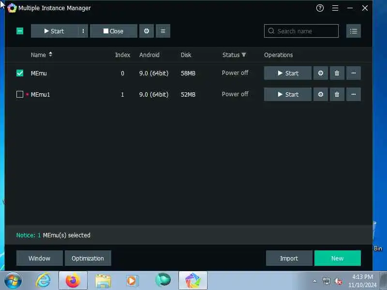Screen dimensions: 387x290
Task: Expand Start options three-dot dropdown
Action: point(83,31)
